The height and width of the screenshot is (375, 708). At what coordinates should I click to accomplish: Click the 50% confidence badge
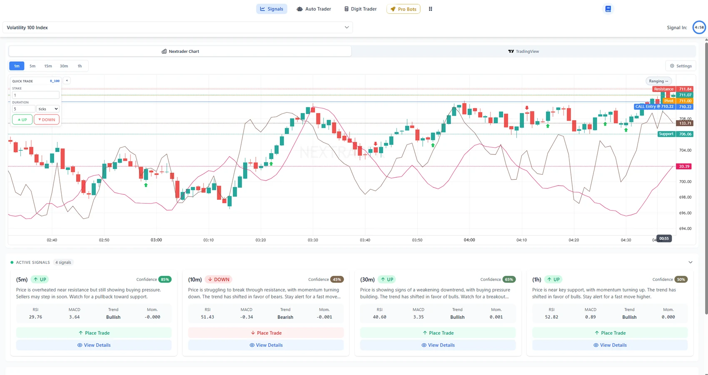681,279
